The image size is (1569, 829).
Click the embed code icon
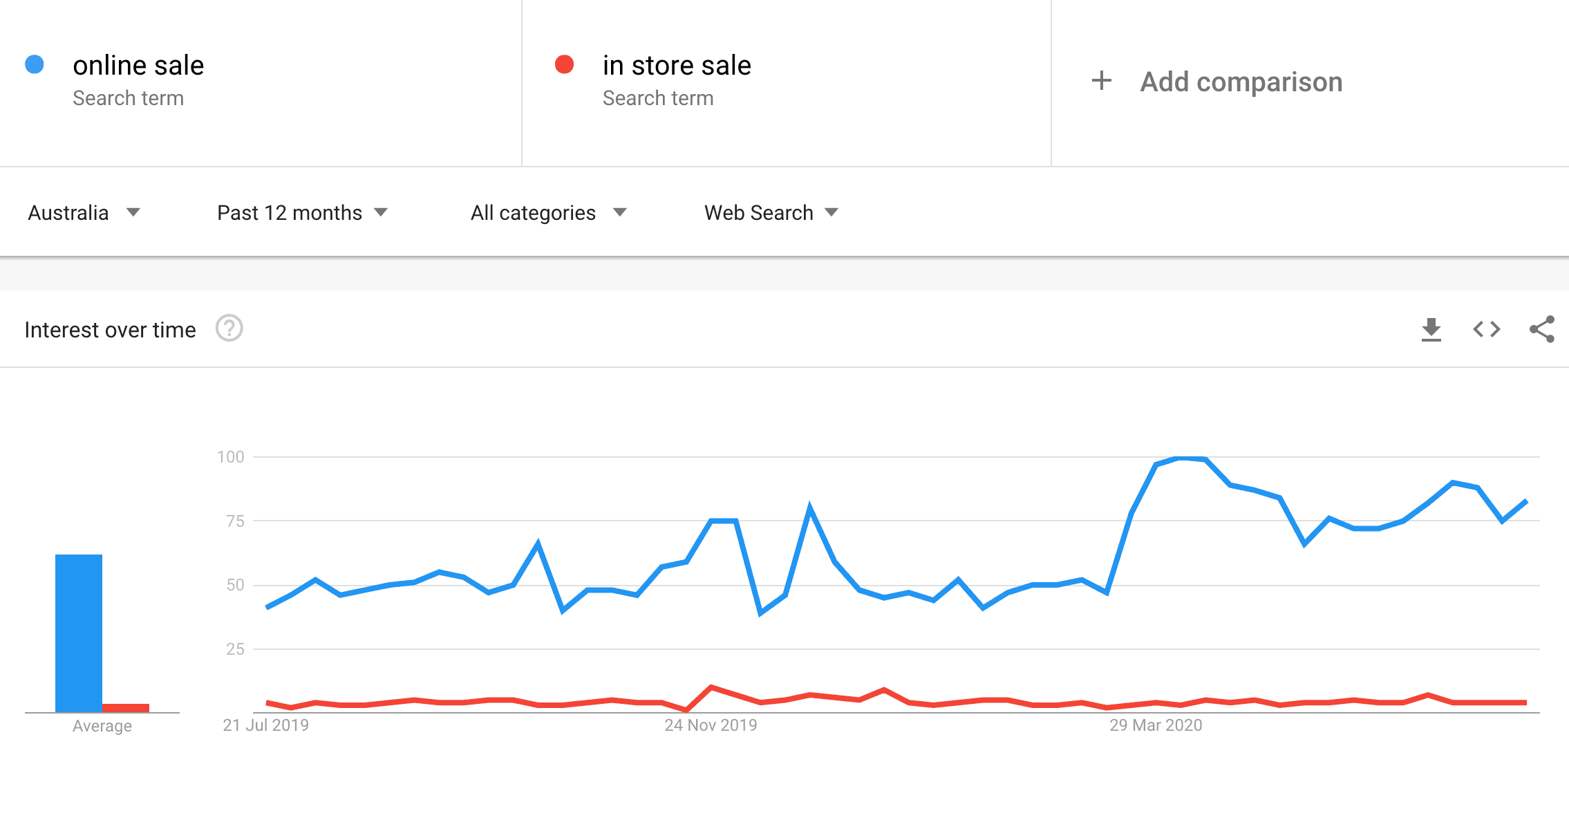pyautogui.click(x=1486, y=329)
